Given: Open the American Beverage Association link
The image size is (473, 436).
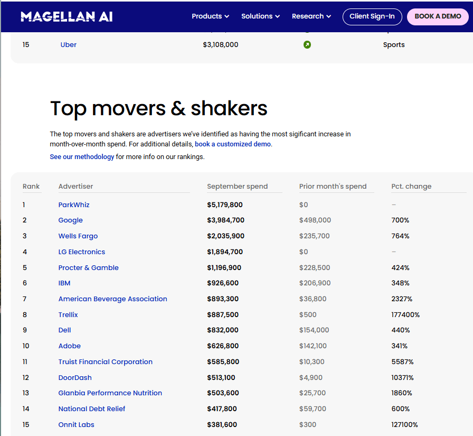Looking at the screenshot, I should pos(112,299).
